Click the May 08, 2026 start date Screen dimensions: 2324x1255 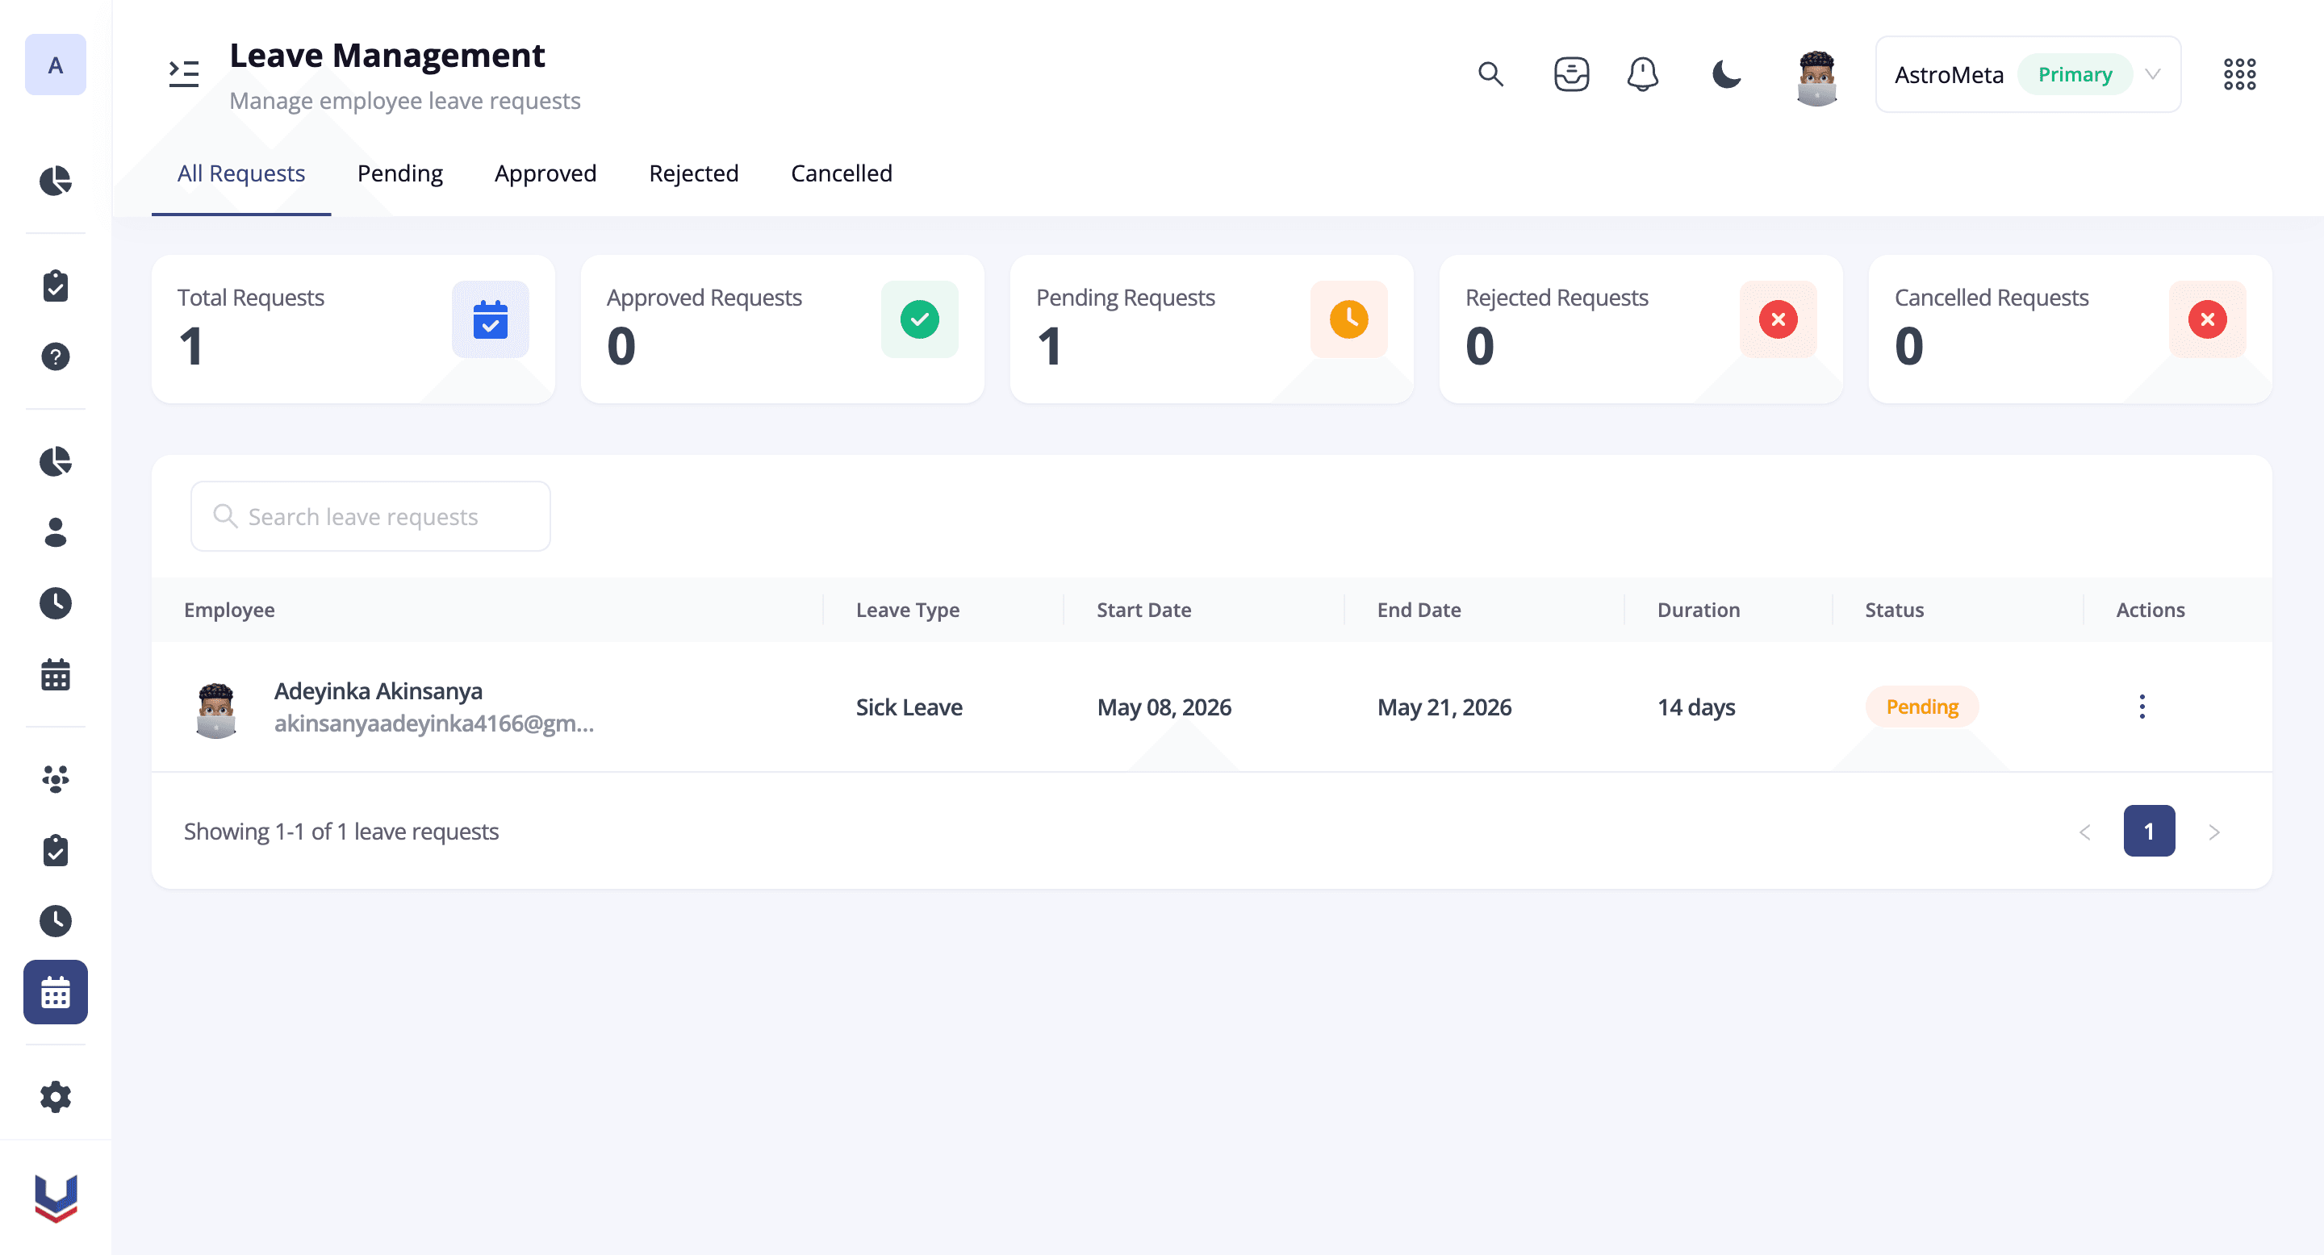click(x=1164, y=707)
